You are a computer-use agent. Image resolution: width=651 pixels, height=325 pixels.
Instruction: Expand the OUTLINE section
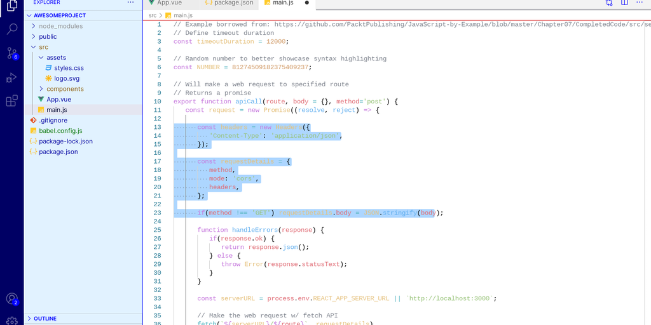click(29, 319)
